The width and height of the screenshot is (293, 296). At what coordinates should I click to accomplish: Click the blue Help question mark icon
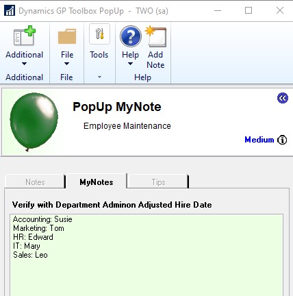coord(131,36)
